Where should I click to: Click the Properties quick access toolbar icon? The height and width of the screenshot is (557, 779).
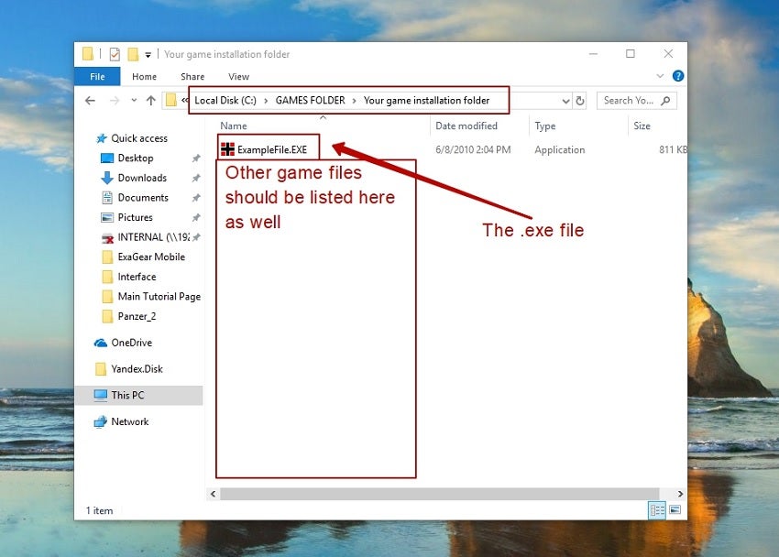click(115, 54)
